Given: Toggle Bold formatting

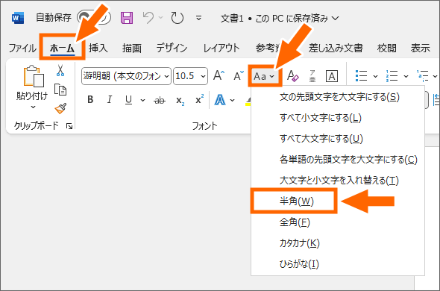Looking at the screenshot, I should pyautogui.click(x=90, y=99).
